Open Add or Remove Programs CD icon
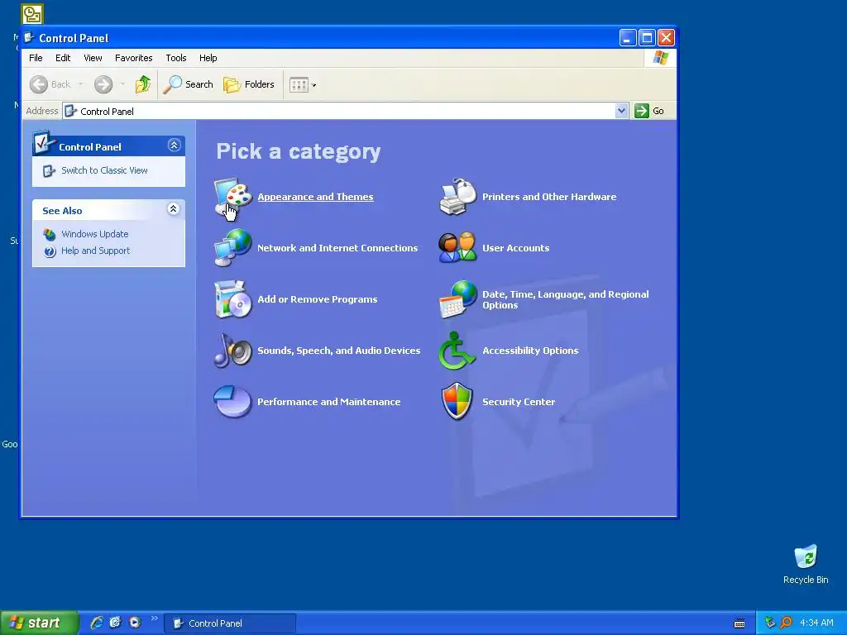The image size is (847, 635). [232, 299]
